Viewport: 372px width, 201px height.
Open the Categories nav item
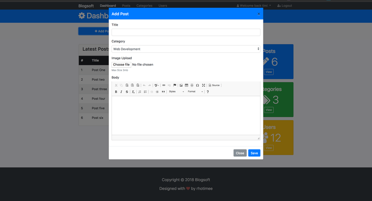pyautogui.click(x=144, y=6)
